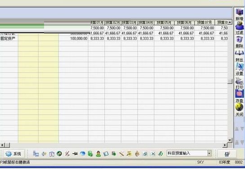Click the X icon in bottom toolbar
Image resolution: width=245 pixels, height=169 pixels.
click(153, 154)
